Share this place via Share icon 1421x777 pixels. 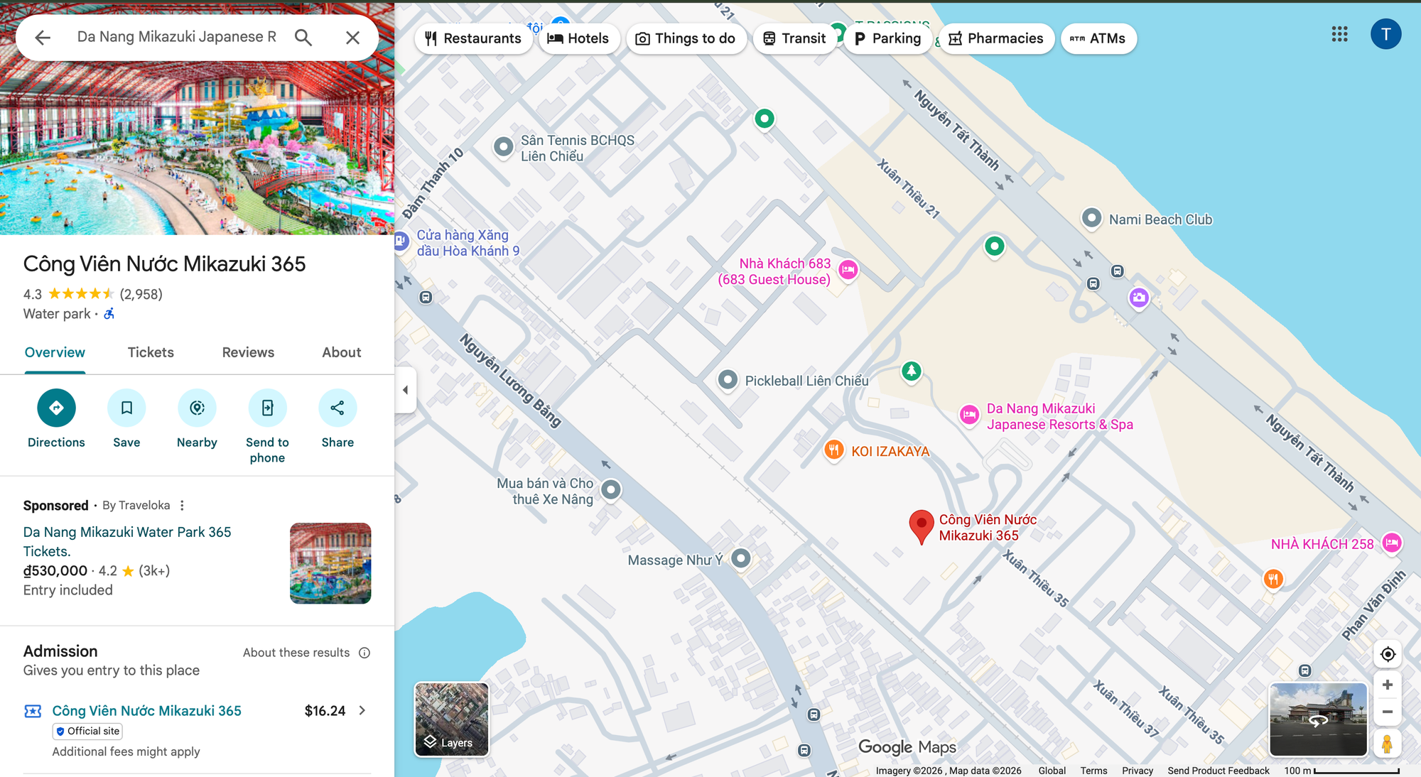click(x=337, y=408)
